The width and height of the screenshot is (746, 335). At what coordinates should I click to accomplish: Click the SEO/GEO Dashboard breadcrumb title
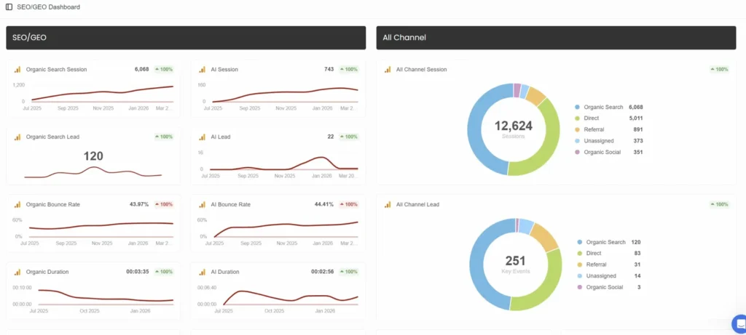[x=49, y=7]
